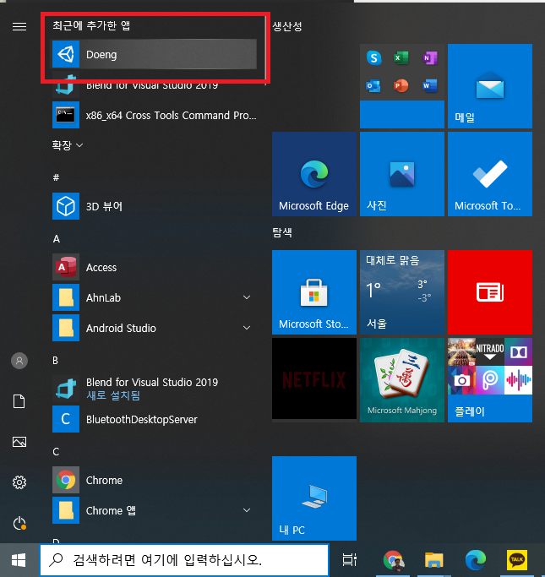Open Edge from the taskbar

(476, 560)
